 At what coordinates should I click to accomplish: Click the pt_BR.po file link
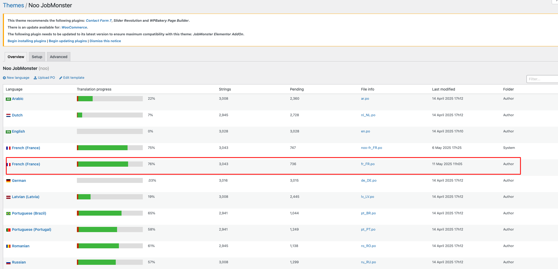click(369, 213)
